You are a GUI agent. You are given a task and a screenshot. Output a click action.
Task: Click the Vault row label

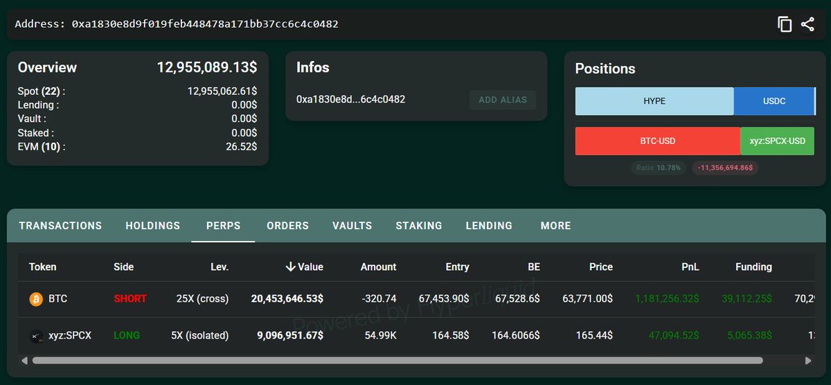pos(33,119)
